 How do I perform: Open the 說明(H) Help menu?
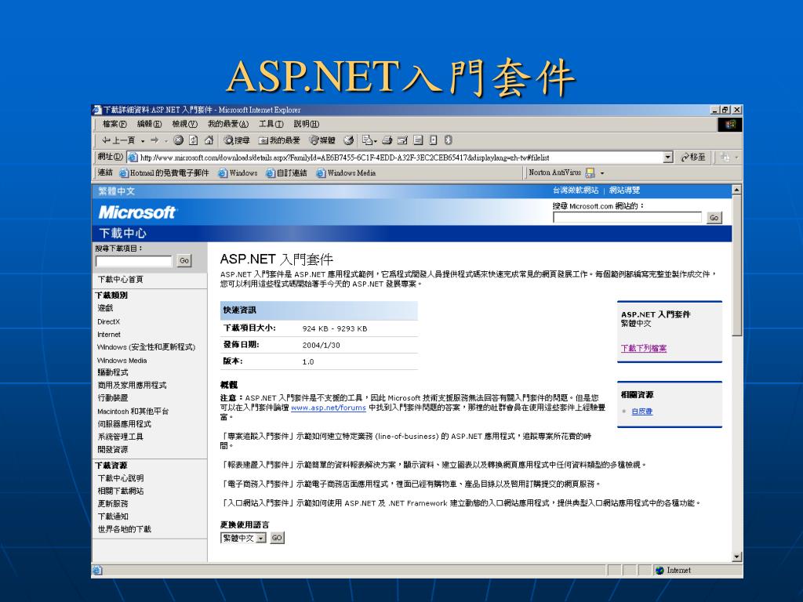[x=307, y=124]
